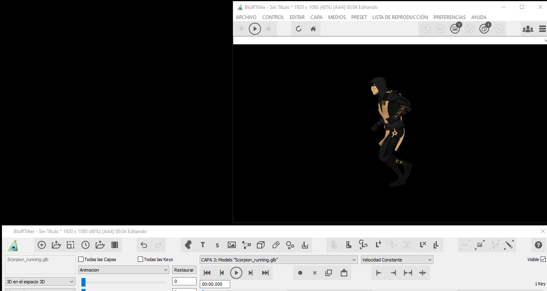Click the model layers cube badge icon

485,28
